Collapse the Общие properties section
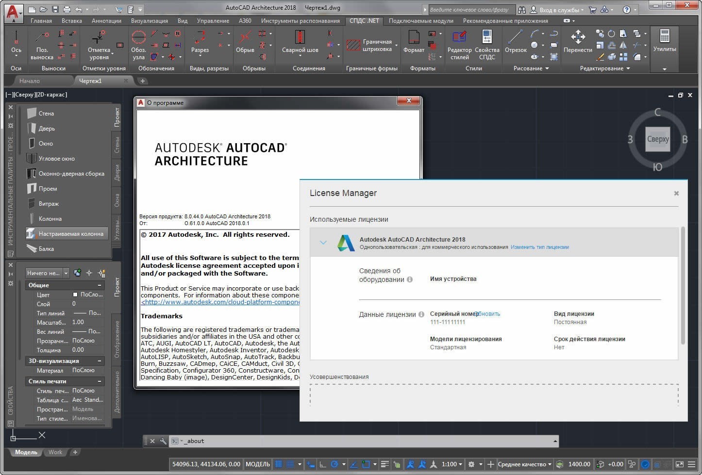 point(99,285)
